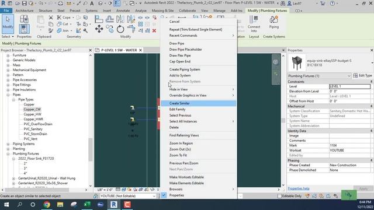374x210 pixels.
Task: Click the red Delete icon in Modify panel
Action: click(x=154, y=30)
